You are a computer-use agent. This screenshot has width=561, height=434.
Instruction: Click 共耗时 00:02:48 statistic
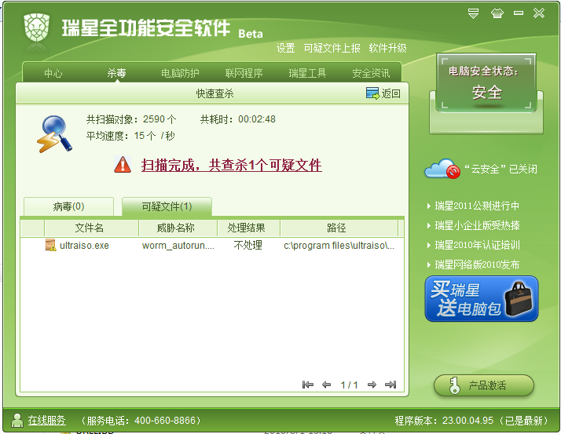[x=238, y=119]
